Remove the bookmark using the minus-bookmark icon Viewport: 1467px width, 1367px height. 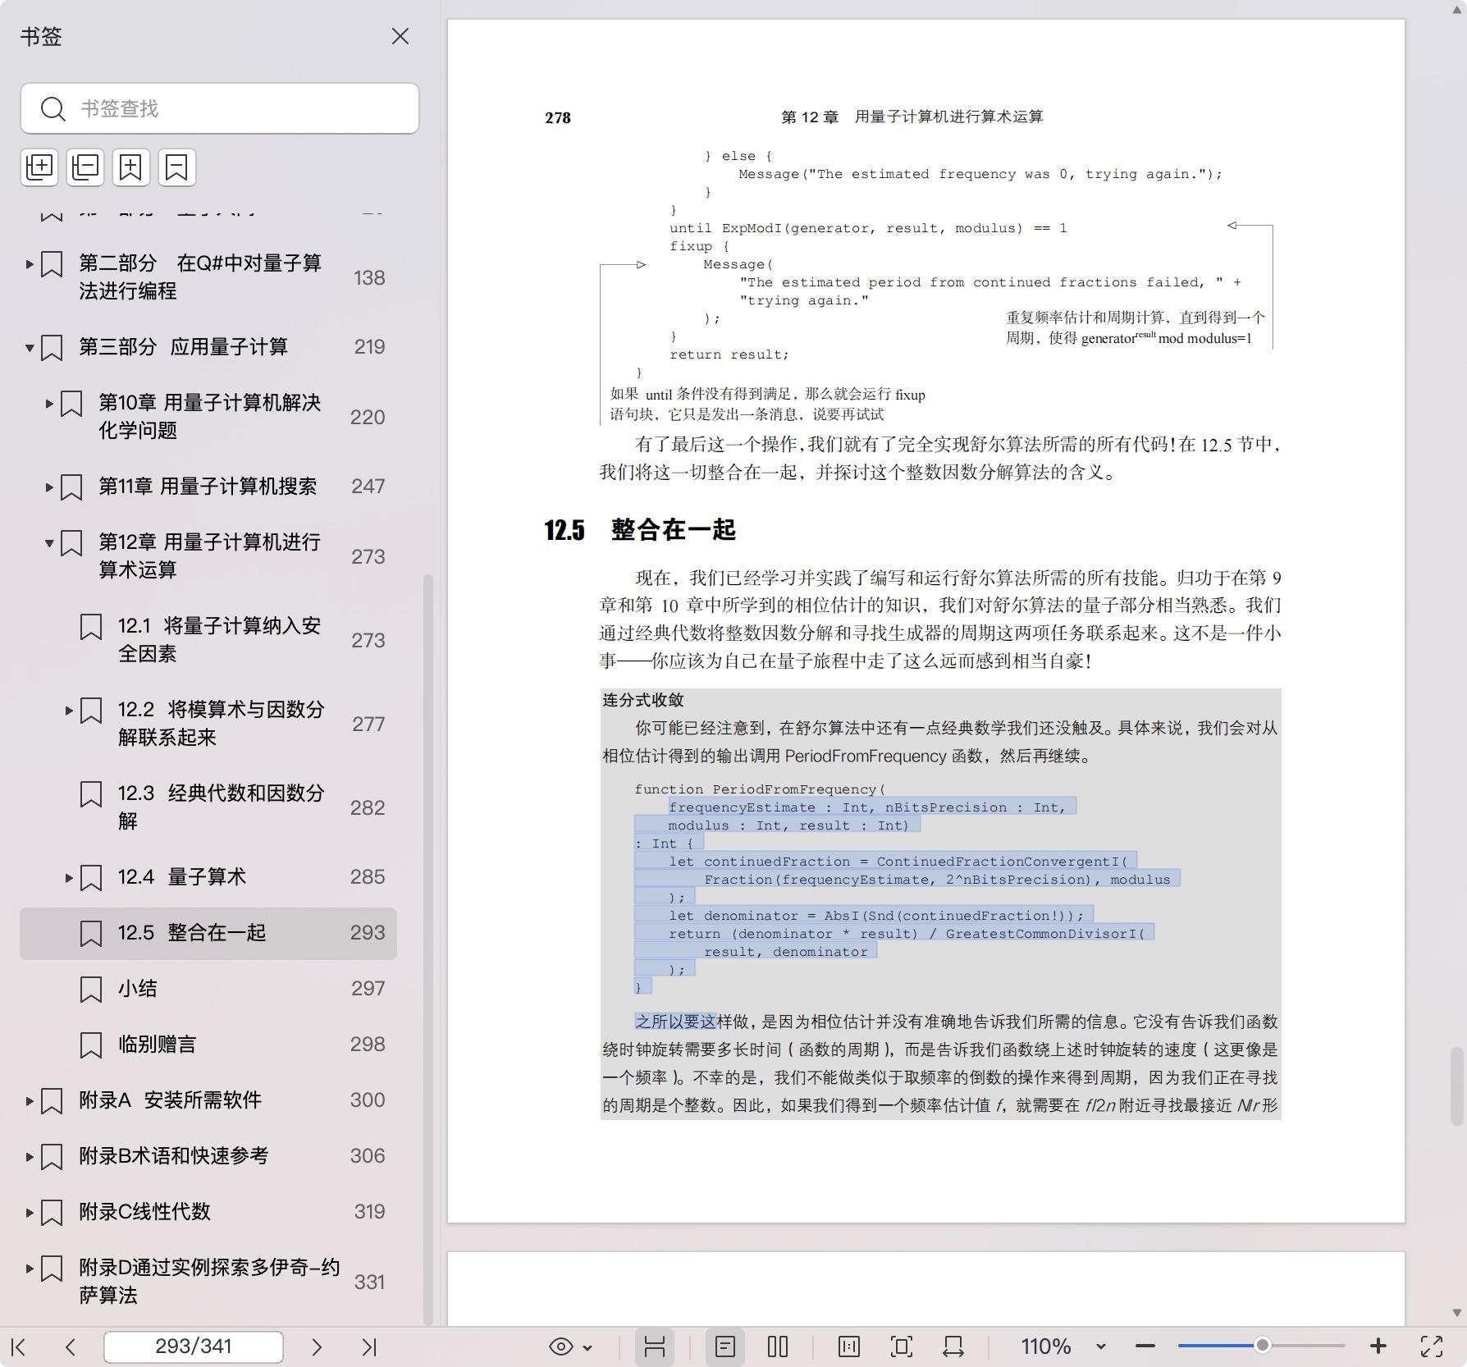pyautogui.click(x=176, y=167)
